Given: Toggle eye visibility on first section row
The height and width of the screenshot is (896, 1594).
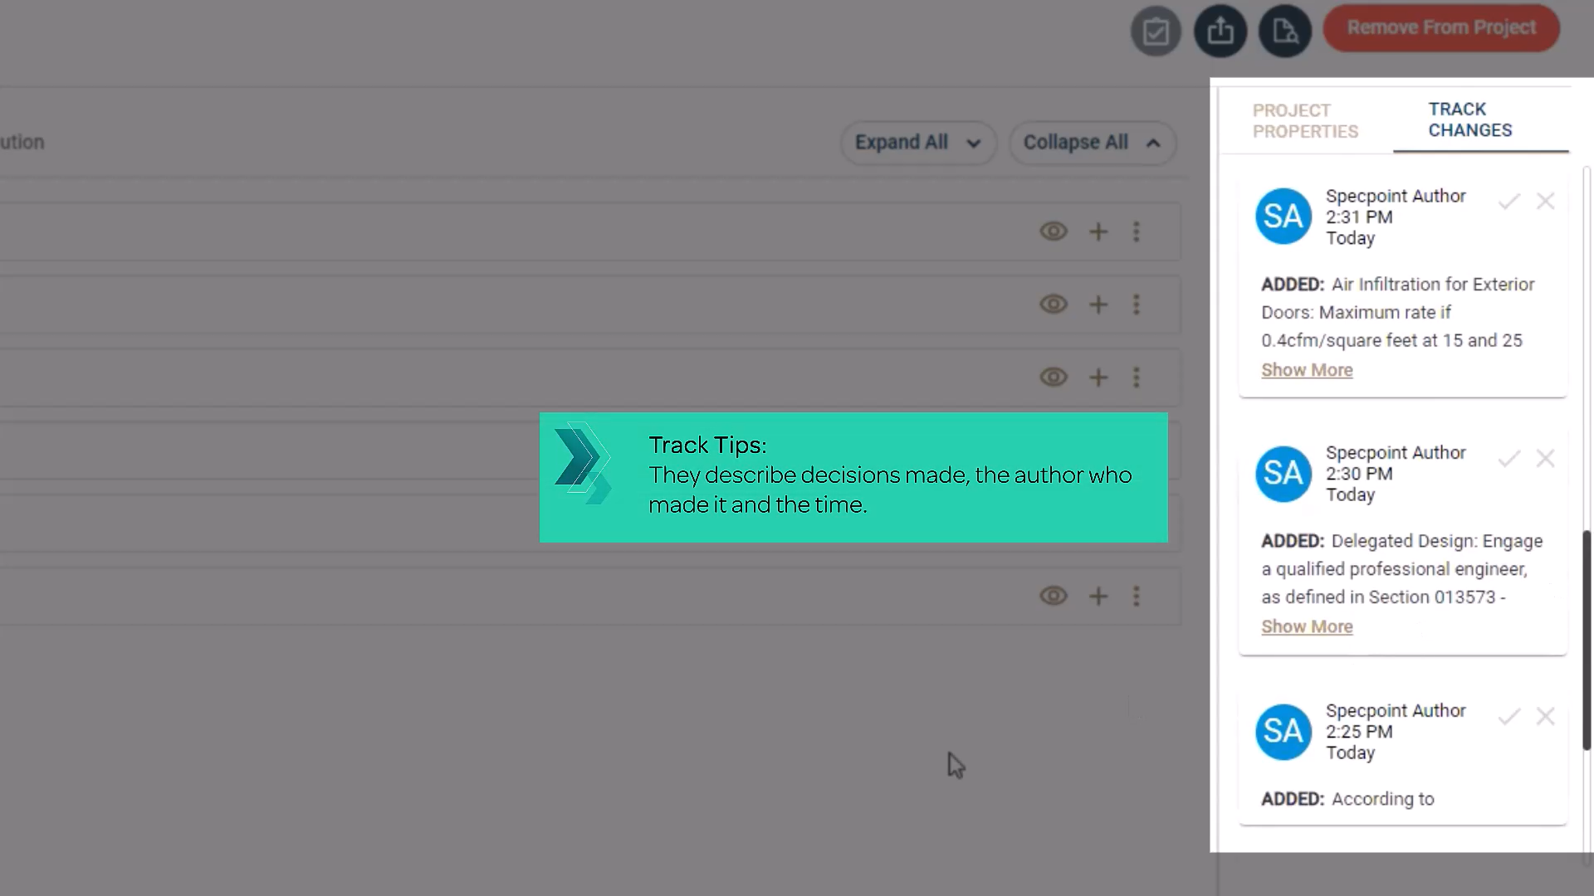Looking at the screenshot, I should tap(1054, 232).
